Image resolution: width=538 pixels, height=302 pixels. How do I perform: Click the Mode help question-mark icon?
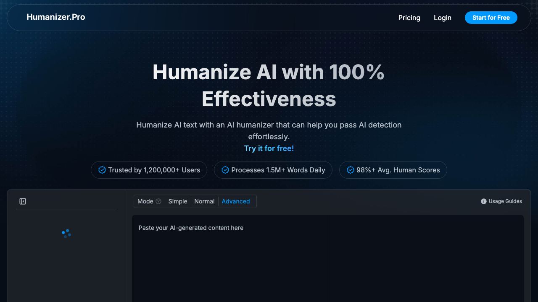(158, 201)
